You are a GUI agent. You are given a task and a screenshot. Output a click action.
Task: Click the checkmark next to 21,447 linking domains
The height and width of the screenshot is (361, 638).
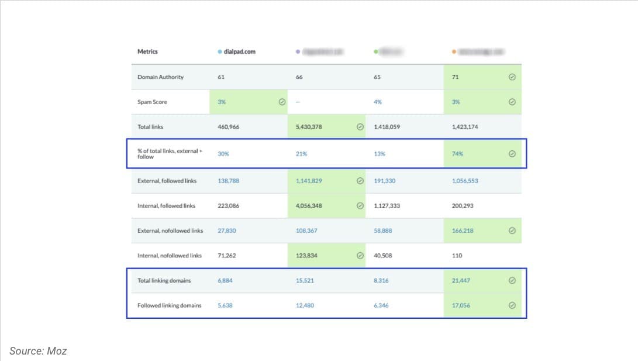[x=512, y=281]
